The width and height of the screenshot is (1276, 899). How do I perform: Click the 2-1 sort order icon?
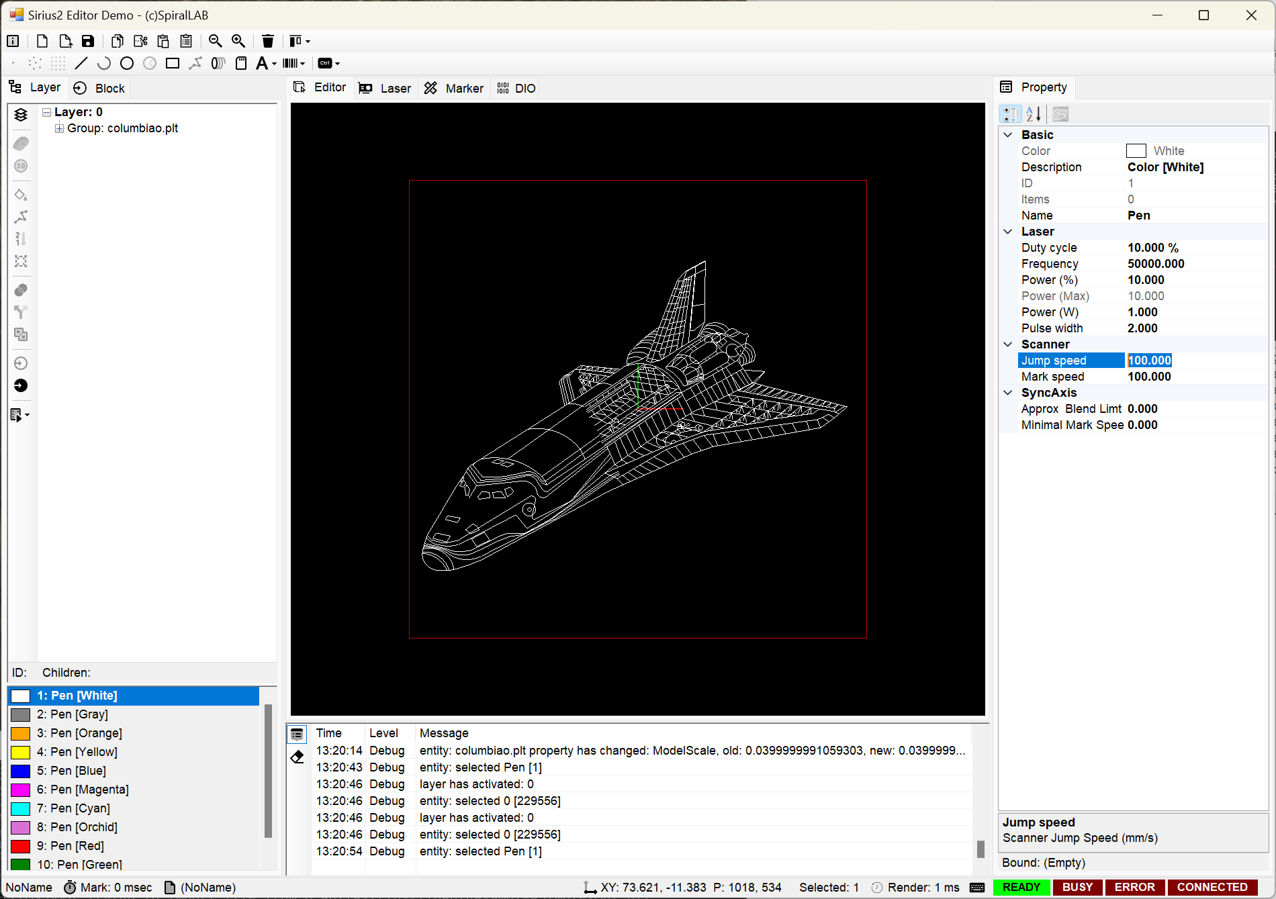[x=21, y=239]
